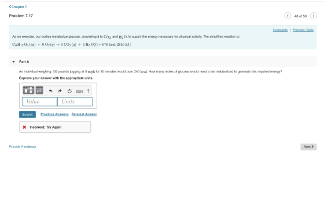Click the 'Problem 7.17' heading
The image size is (324, 219).
coord(21,16)
